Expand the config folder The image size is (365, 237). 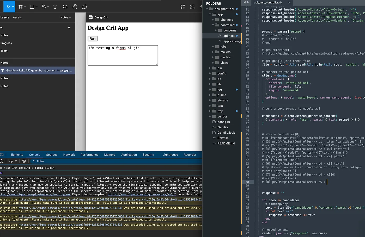click(210, 73)
